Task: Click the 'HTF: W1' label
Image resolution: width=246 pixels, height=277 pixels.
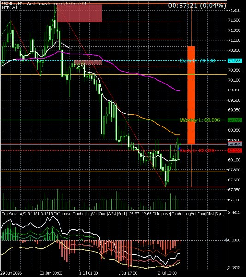Action: (x=10, y=8)
